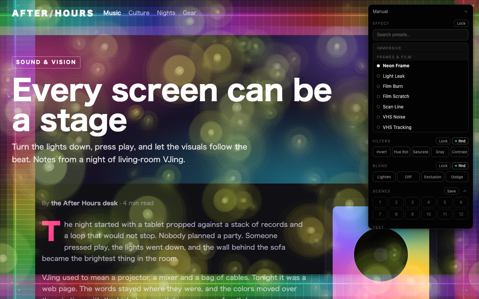Choose scene slot 9

click(x=412, y=214)
